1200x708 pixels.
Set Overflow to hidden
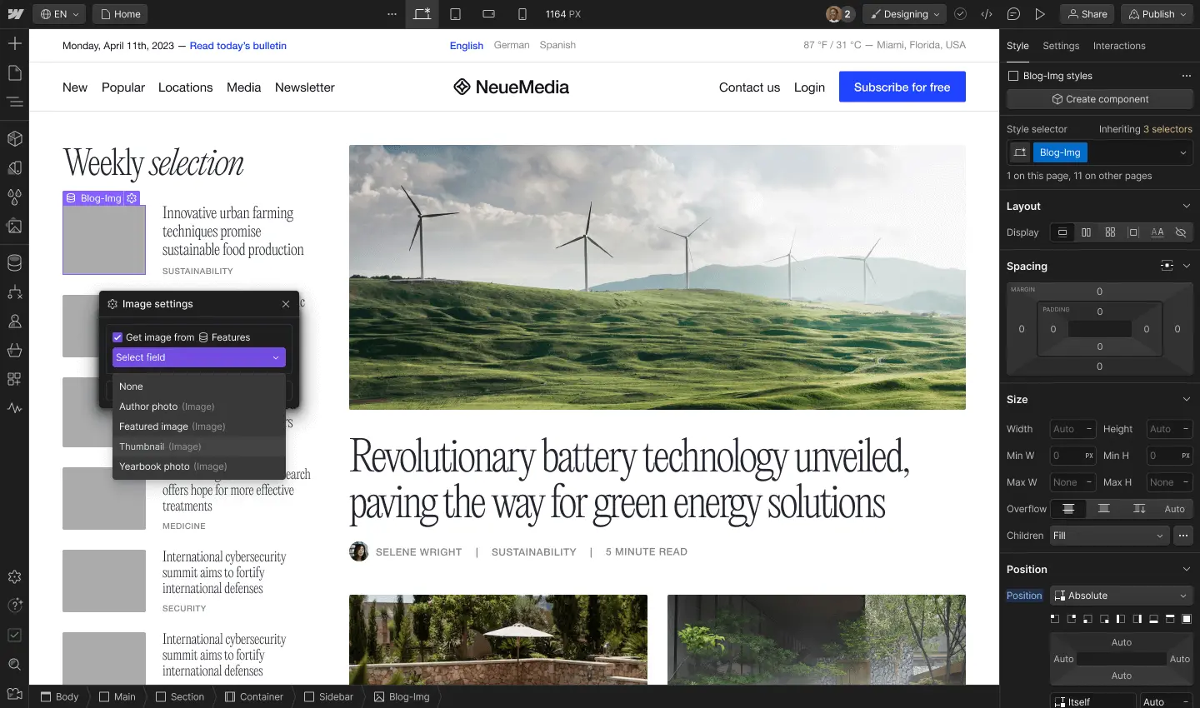(x=1102, y=509)
